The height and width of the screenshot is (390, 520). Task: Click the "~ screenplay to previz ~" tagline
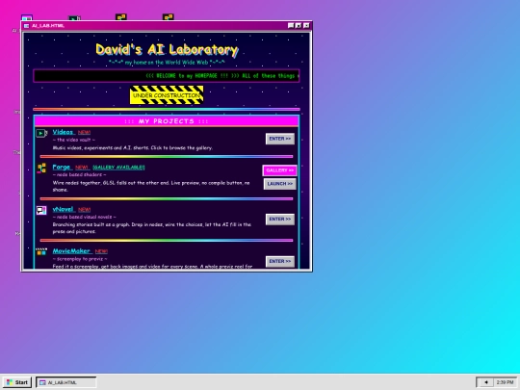80,259
